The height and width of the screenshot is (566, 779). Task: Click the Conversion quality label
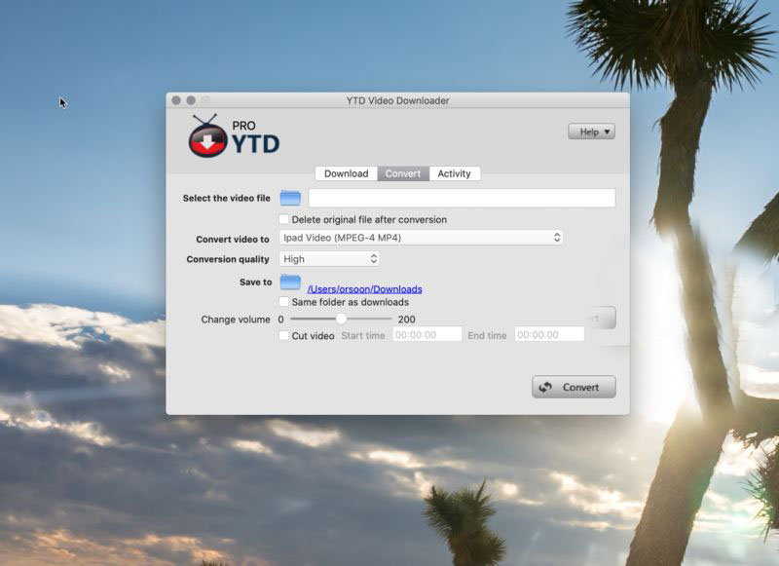[228, 259]
